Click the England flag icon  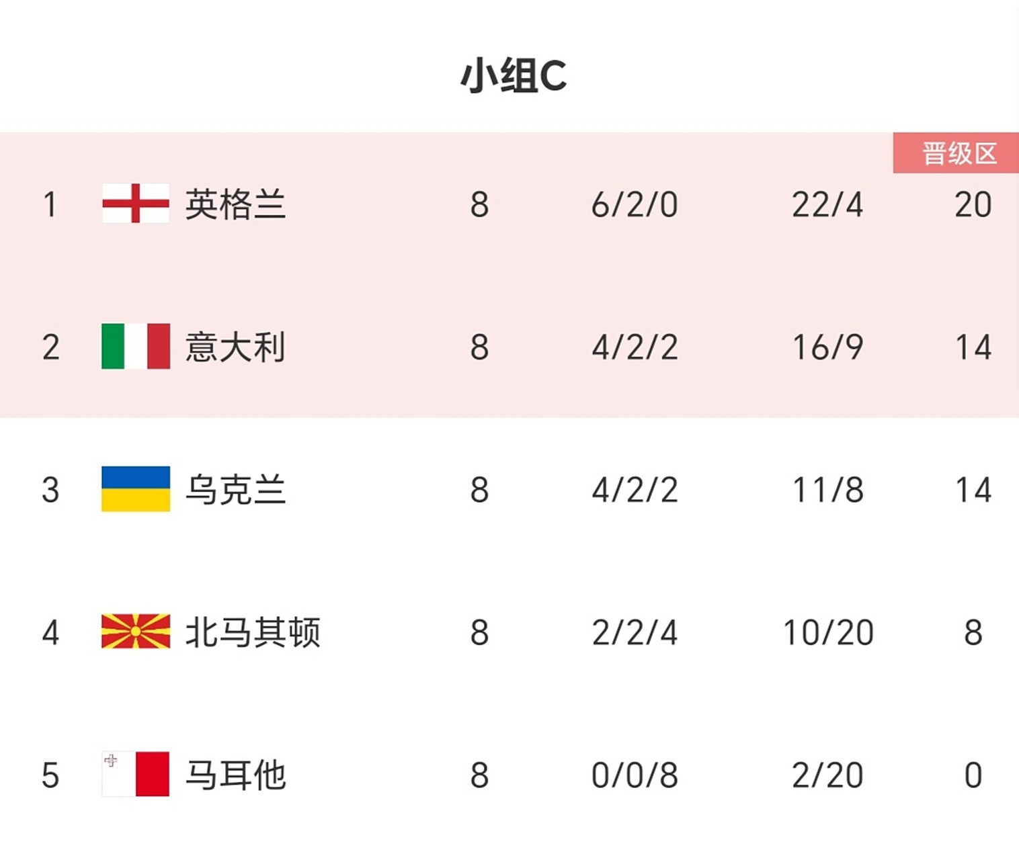(135, 203)
